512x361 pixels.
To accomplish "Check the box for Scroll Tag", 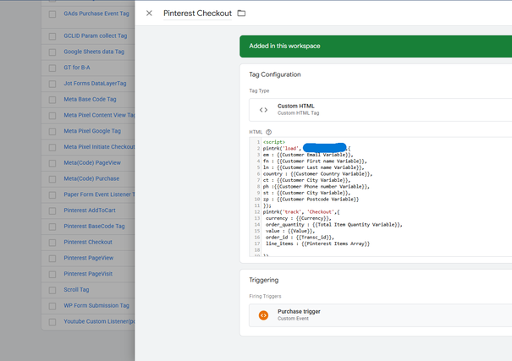I will pyautogui.click(x=52, y=289).
